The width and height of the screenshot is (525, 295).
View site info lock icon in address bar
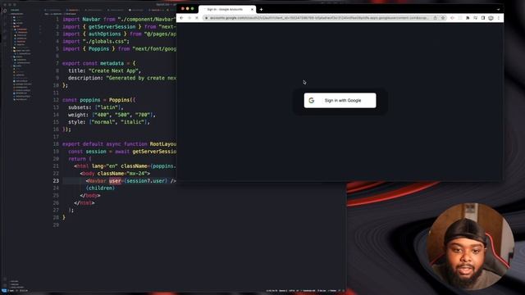[206, 18]
